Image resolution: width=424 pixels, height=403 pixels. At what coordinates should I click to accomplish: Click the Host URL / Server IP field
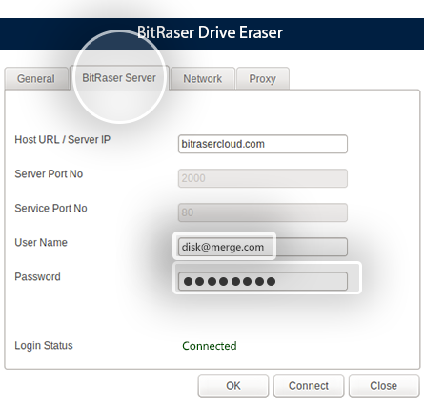tap(263, 144)
